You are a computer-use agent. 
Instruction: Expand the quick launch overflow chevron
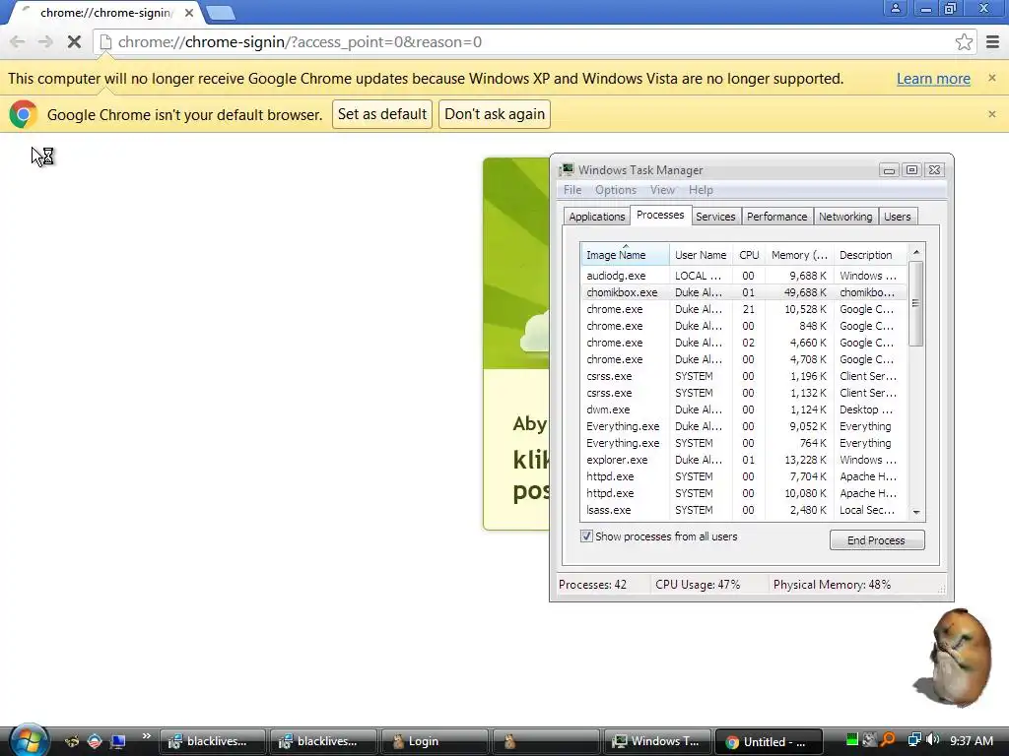pos(147,736)
